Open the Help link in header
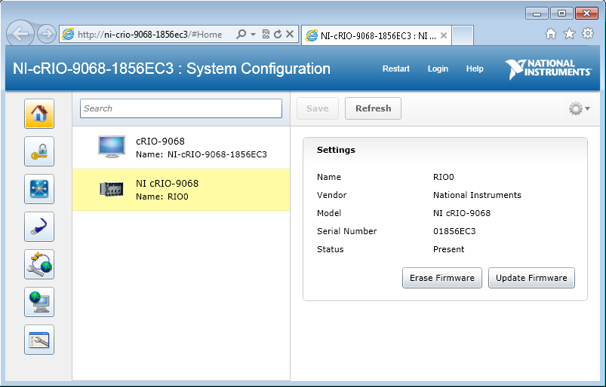This screenshot has width=606, height=387. (475, 69)
